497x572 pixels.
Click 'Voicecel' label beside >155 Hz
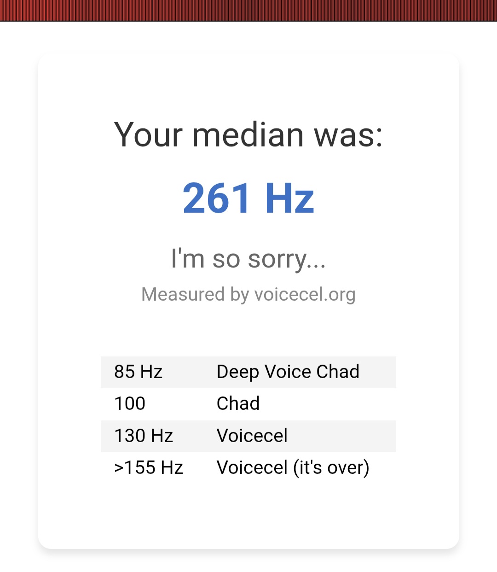coord(252,467)
